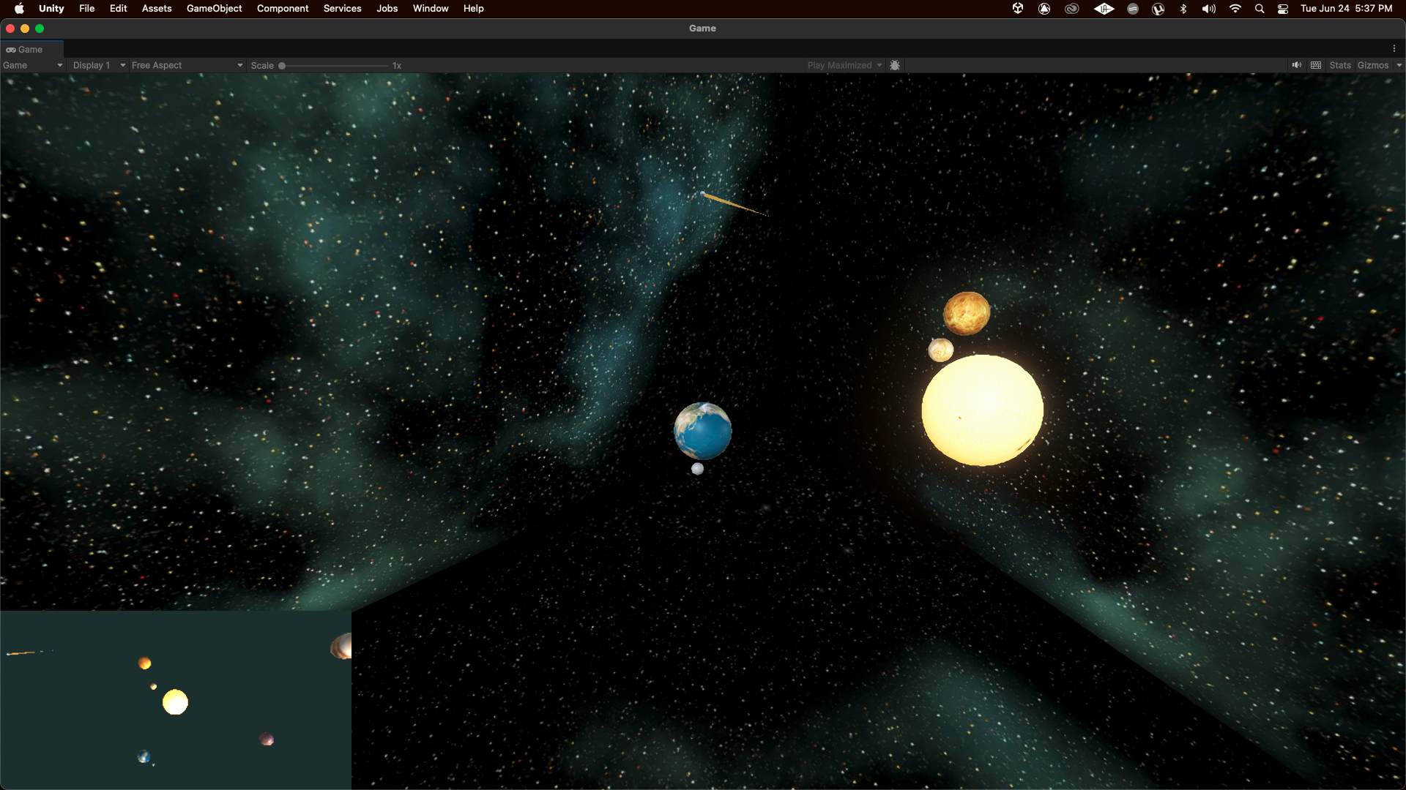The width and height of the screenshot is (1406, 790).
Task: Open the Bluetooth status menu
Action: tap(1183, 9)
